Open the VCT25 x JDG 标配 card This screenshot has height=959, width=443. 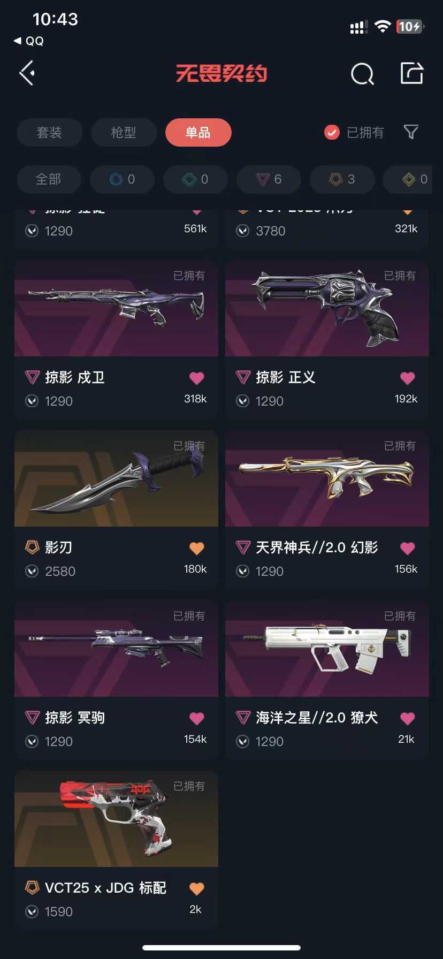tap(116, 849)
